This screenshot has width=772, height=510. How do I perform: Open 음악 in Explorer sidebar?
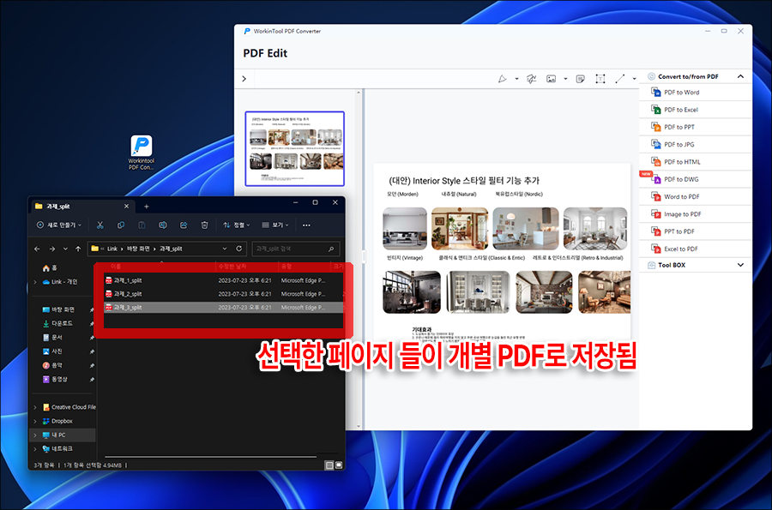(x=52, y=365)
